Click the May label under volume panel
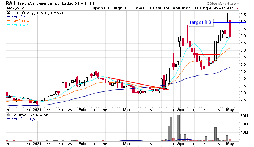The height and width of the screenshot is (147, 254). pos(230,144)
